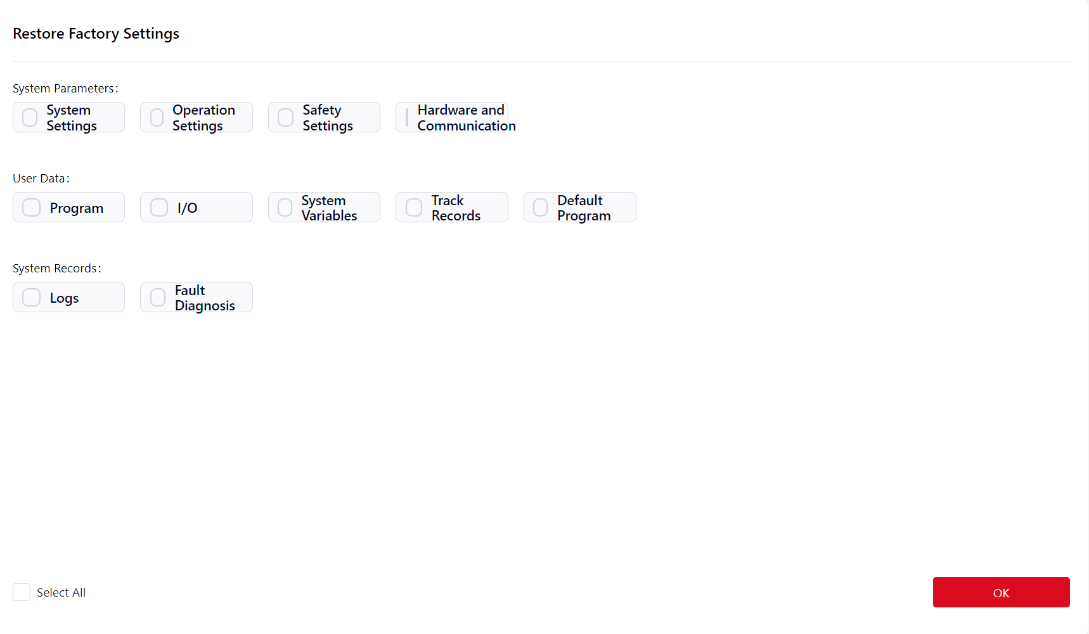
Task: Toggle the Select All checkbox
Action: (22, 592)
